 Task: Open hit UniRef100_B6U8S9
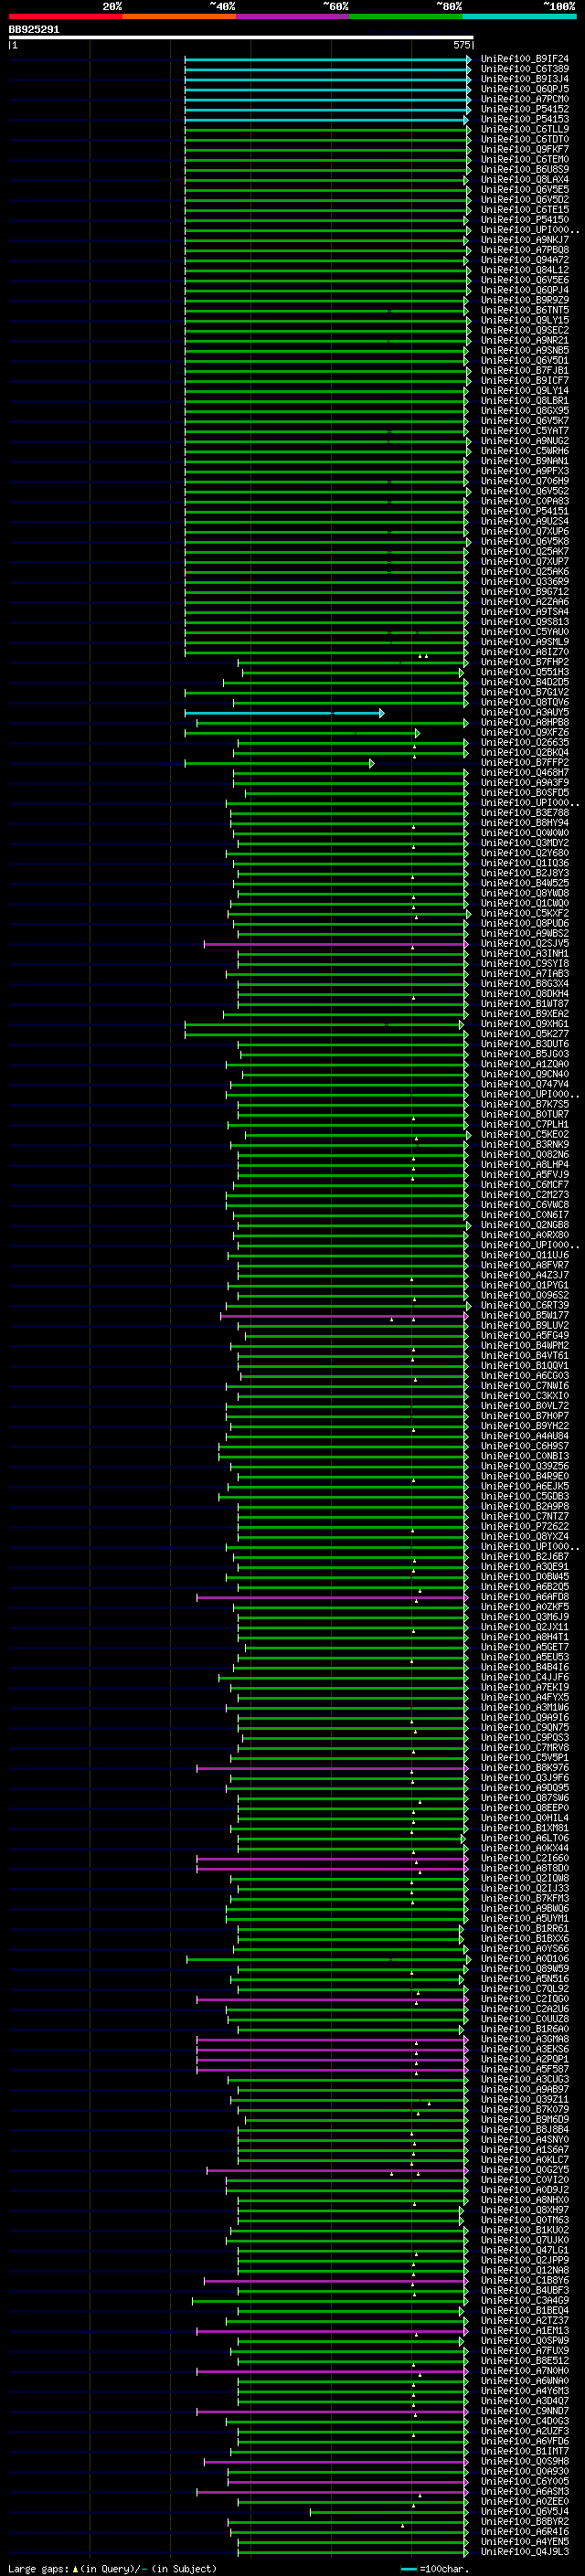click(525, 169)
